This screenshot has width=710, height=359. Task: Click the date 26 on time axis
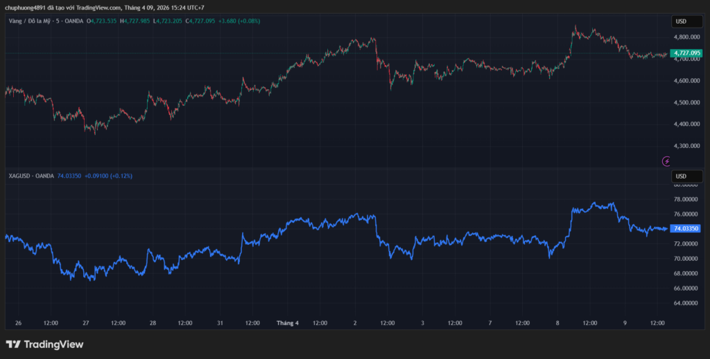pyautogui.click(x=18, y=323)
